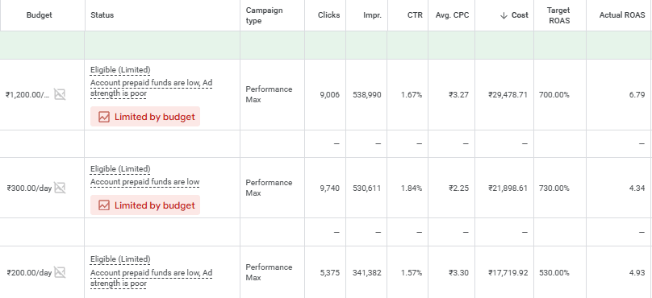Viewport: 652px width, 298px height.
Task: Sort by the Budget column header
Action: [x=40, y=15]
